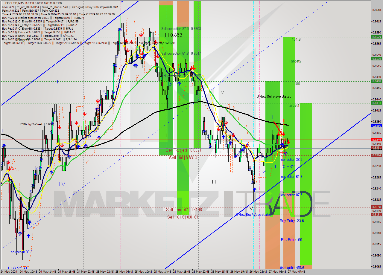Click '0 New Sell wave started' text

pos(274,97)
